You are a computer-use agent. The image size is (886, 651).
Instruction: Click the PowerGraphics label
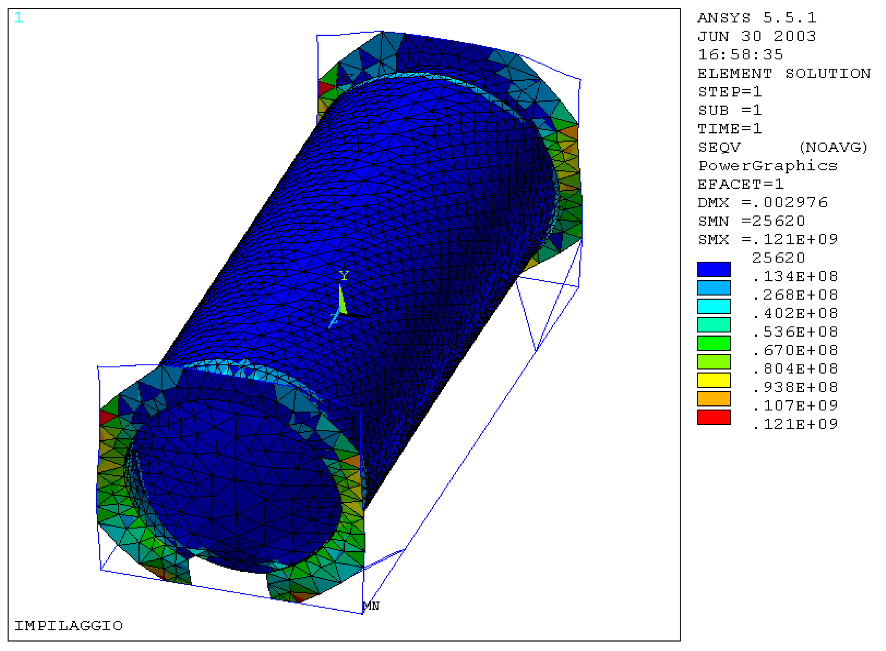click(767, 166)
